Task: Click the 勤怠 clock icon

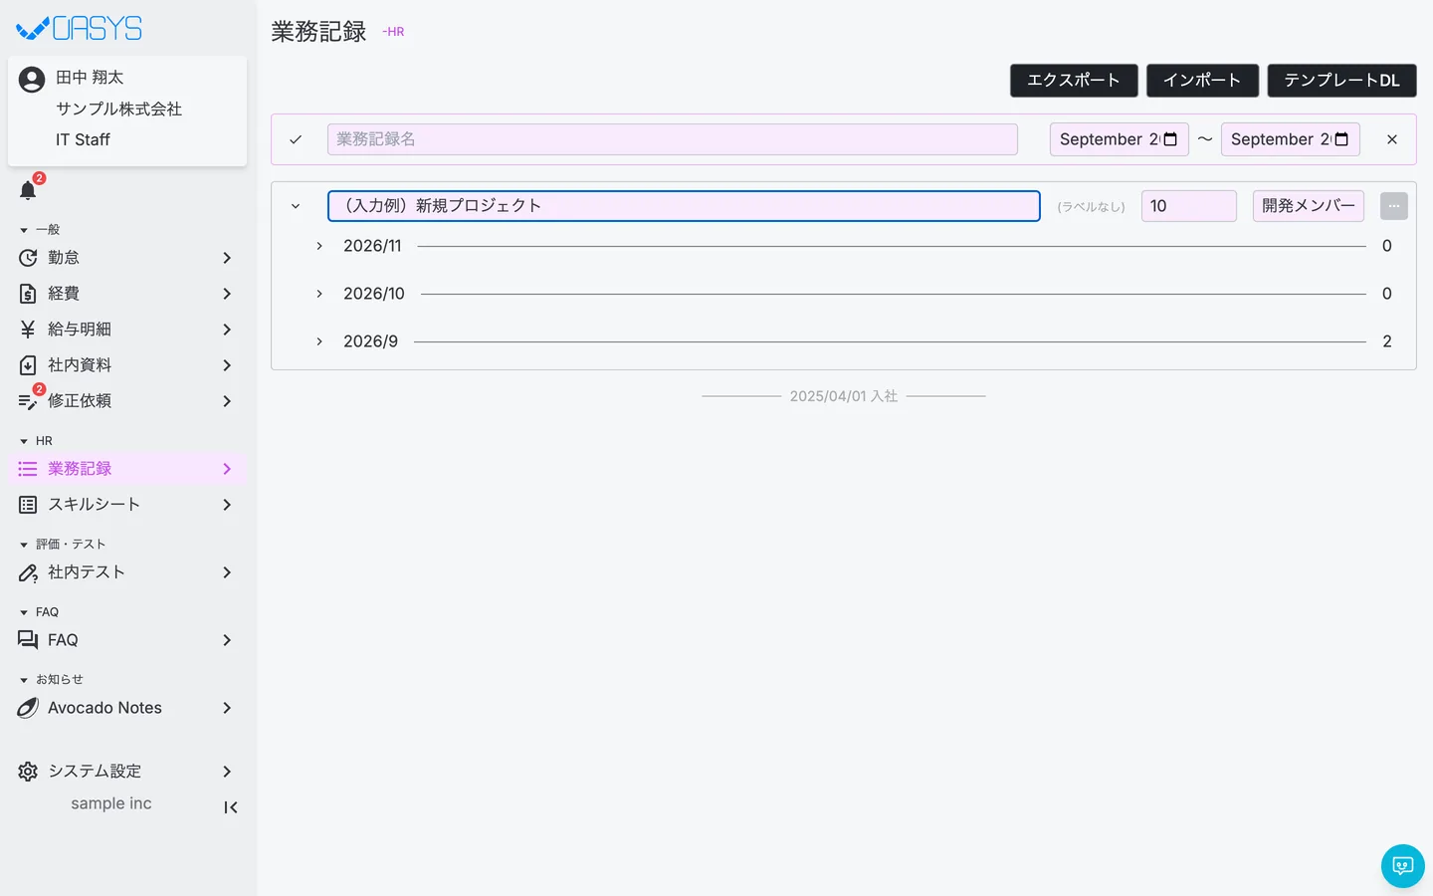Action: coord(28,258)
